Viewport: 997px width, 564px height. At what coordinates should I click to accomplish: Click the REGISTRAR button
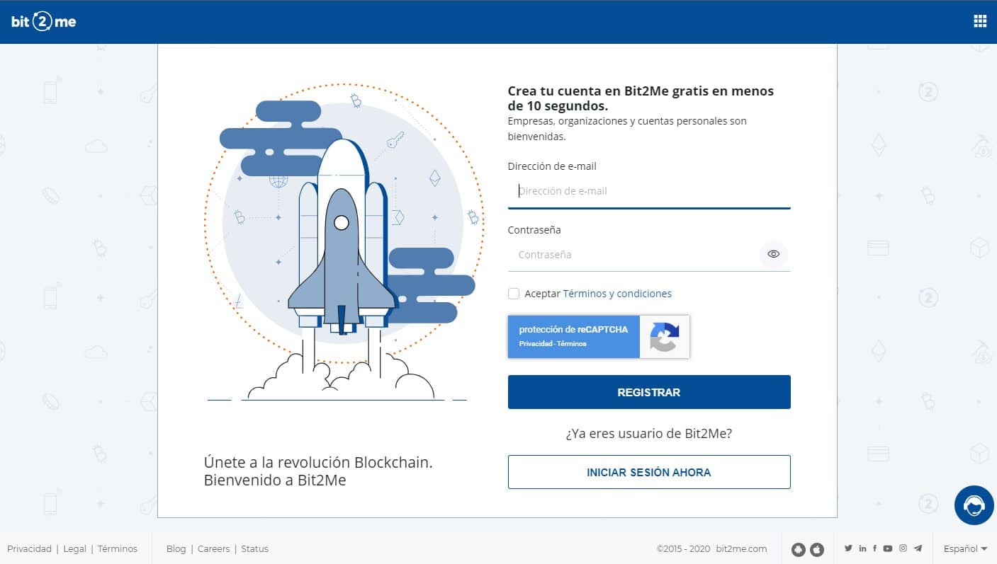(x=649, y=392)
